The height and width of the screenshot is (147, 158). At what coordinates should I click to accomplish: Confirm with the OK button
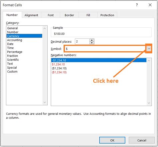112,140
